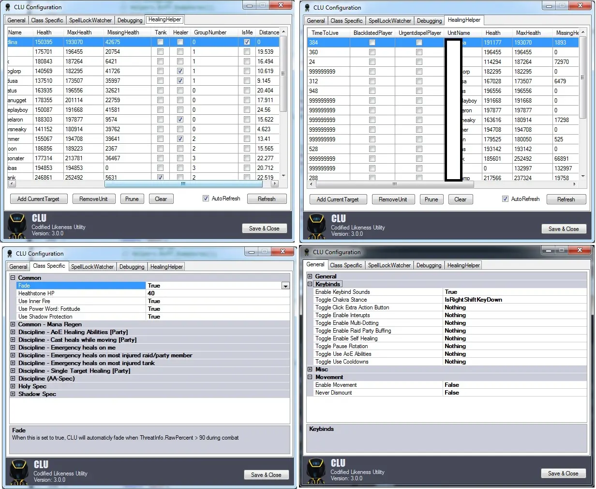Viewport: 596px width, 489px height.
Task: Expand the Misc settings group
Action: pyautogui.click(x=310, y=369)
